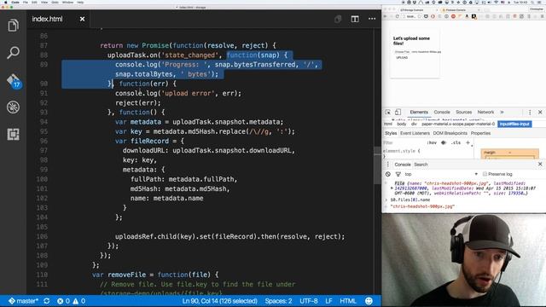Select the DOM Breakpoints sidebar tab
Image resolution: width=546 pixels, height=307 pixels.
pyautogui.click(x=450, y=133)
